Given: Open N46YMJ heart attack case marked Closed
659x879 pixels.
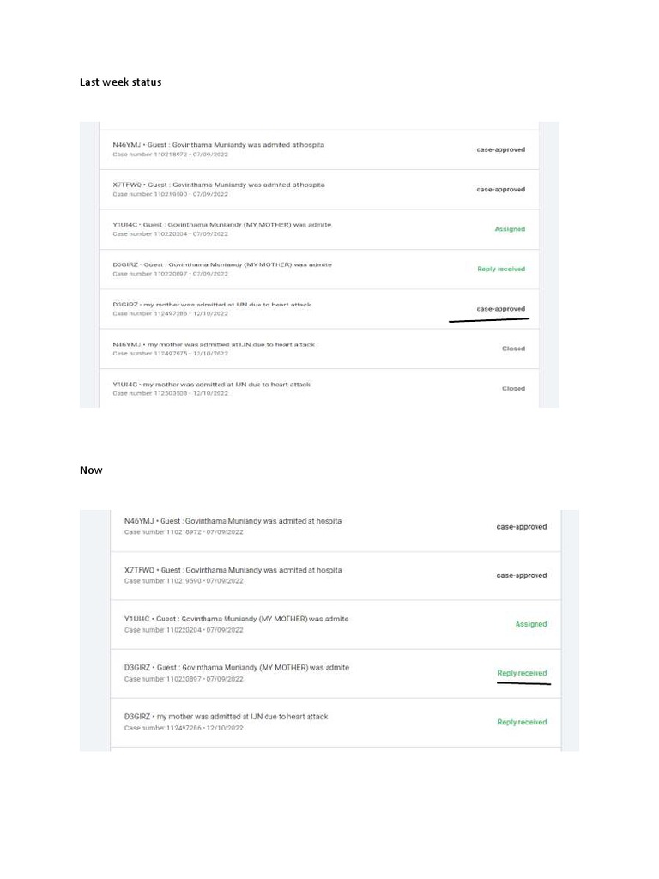Looking at the screenshot, I should pyautogui.click(x=213, y=344).
